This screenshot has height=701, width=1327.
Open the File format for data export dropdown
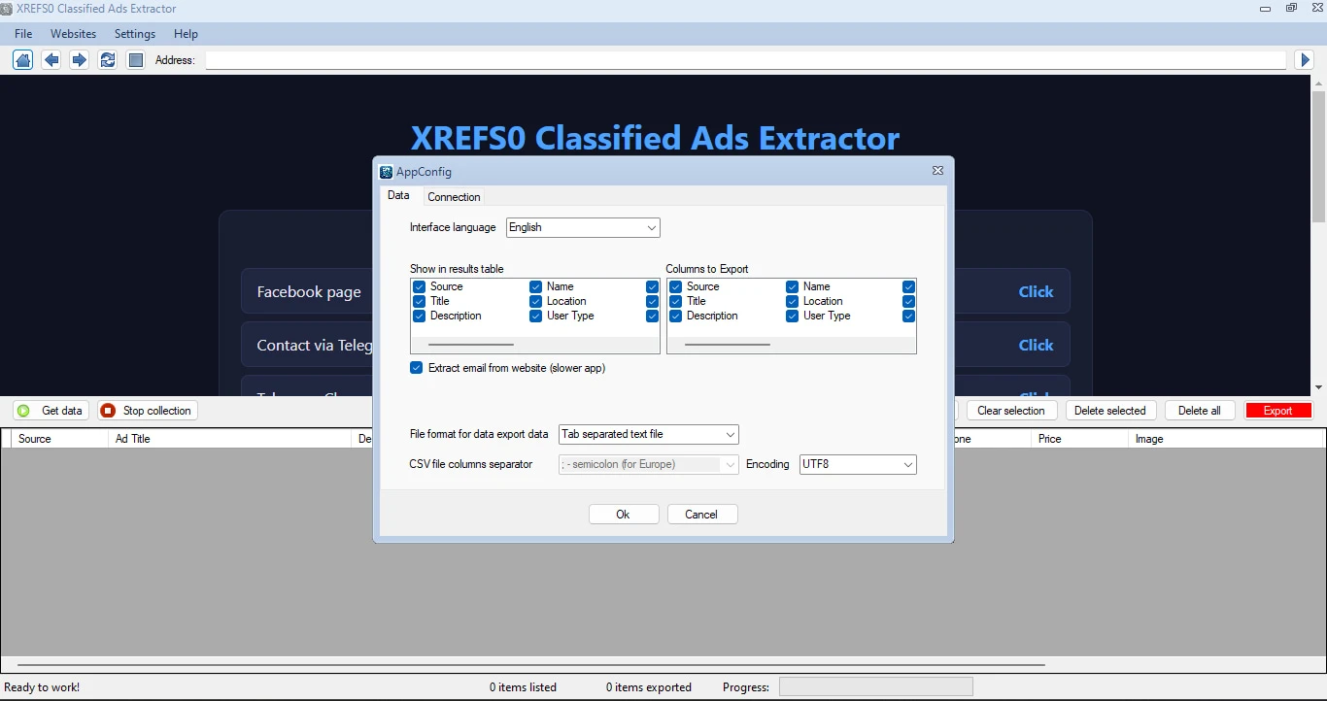[649, 434]
